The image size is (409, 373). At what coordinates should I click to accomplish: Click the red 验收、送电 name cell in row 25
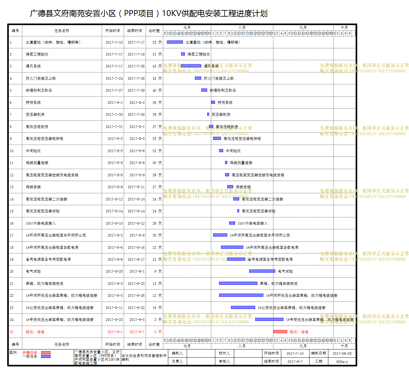(x=35, y=332)
